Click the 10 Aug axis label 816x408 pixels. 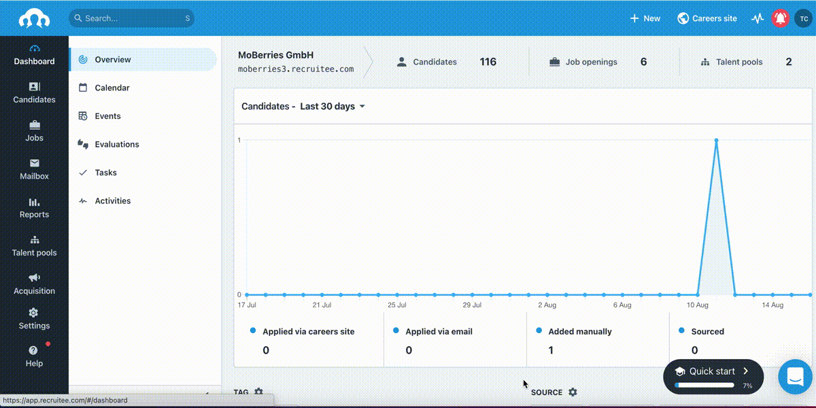[x=697, y=305]
